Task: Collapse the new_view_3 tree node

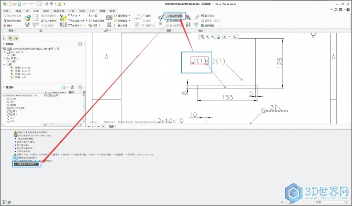Action: coord(4,52)
